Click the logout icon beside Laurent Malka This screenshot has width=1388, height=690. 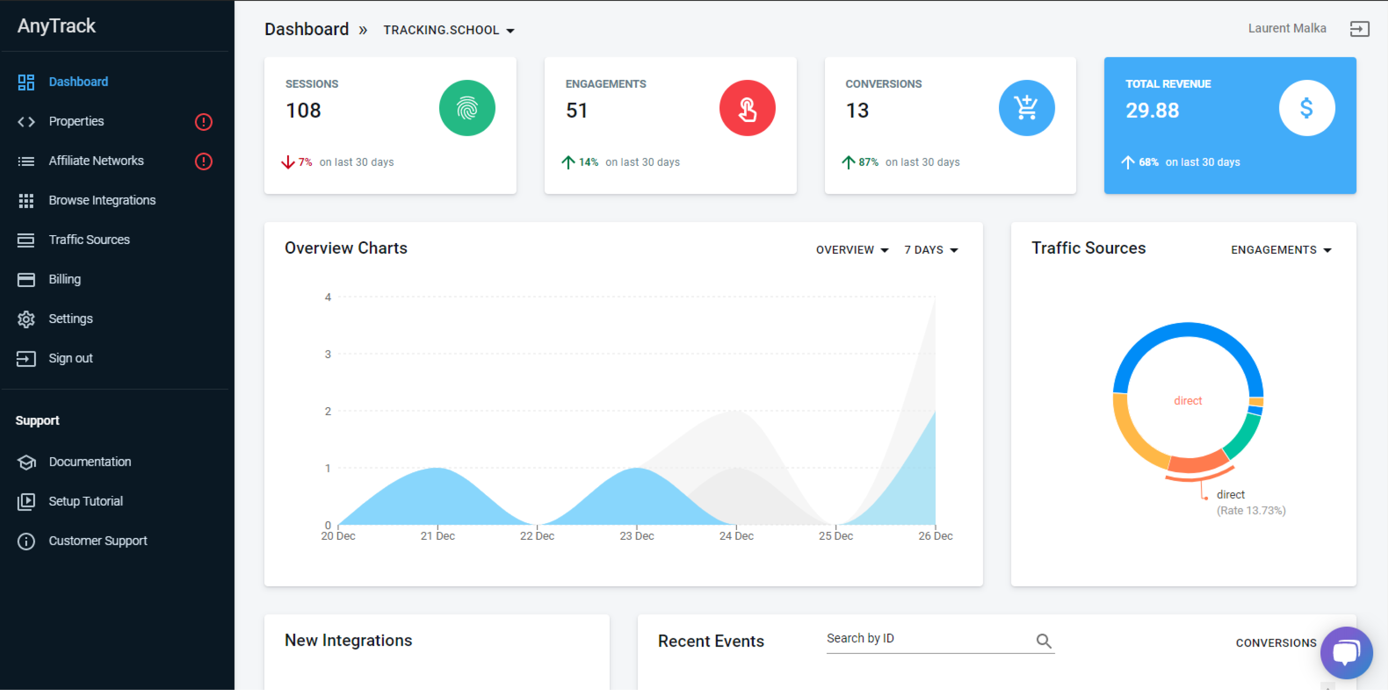(x=1359, y=29)
